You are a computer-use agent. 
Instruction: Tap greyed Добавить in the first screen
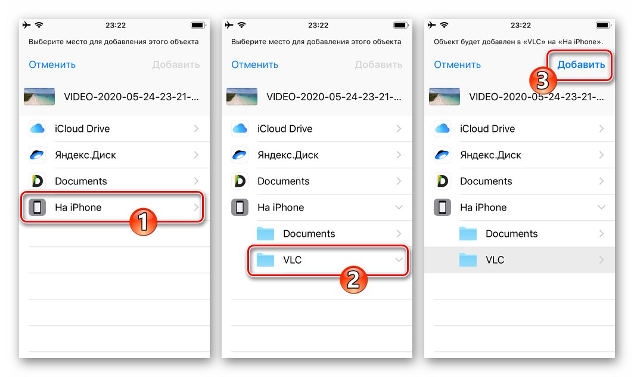point(176,65)
